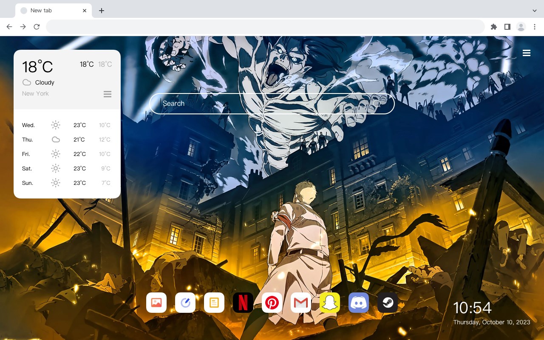Click the Fri. forecast row label

27,154
